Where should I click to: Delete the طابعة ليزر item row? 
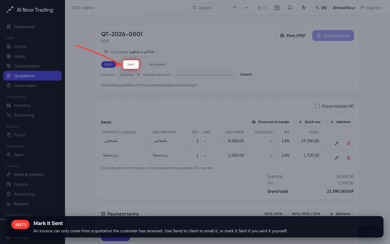coord(349,143)
